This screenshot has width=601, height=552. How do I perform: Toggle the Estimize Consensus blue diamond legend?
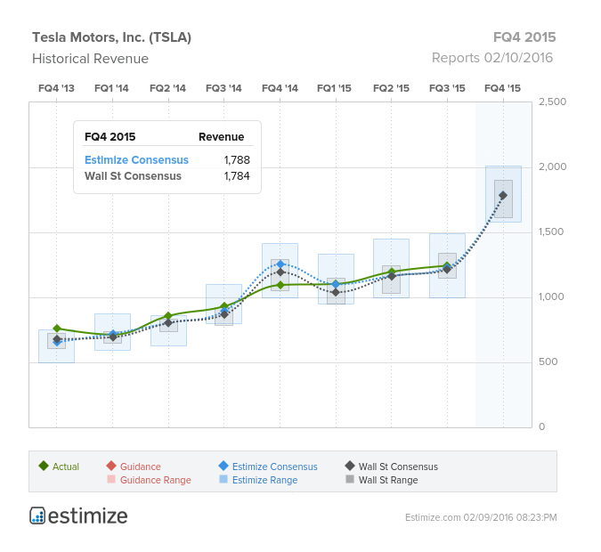pyautogui.click(x=223, y=466)
